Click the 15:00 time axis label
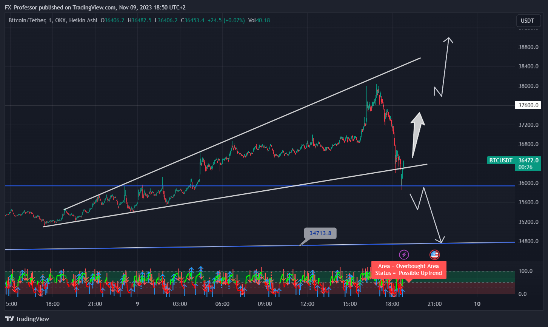This screenshot has height=327, width=548. (350, 304)
